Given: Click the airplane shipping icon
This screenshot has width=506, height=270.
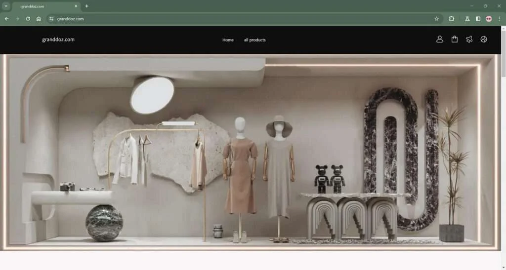Looking at the screenshot, I should coord(469,39).
